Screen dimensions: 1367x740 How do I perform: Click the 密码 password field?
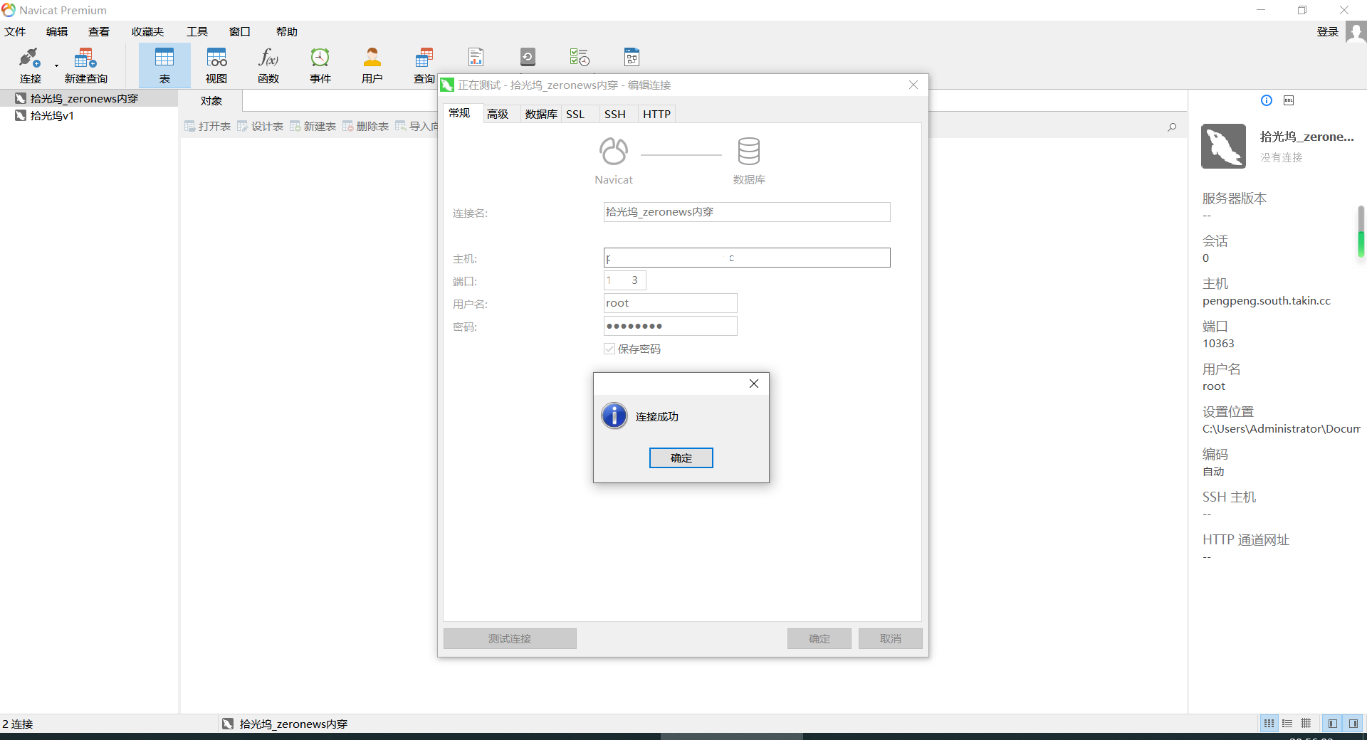(x=670, y=326)
